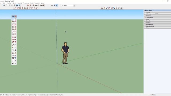
Task: Select Orbit in the floating toolset
Action: 13,53
